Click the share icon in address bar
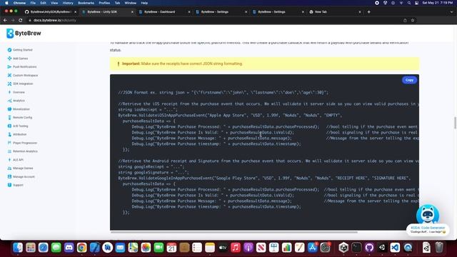 (405, 21)
